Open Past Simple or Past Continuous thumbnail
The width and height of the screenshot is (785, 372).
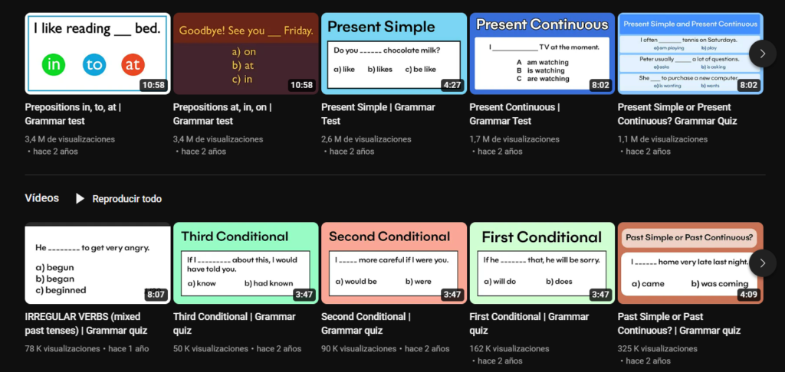[689, 263]
